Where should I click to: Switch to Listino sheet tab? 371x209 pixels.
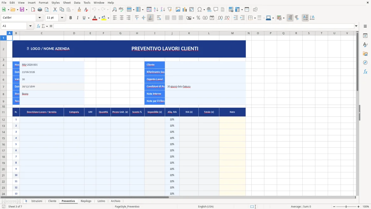point(101,201)
